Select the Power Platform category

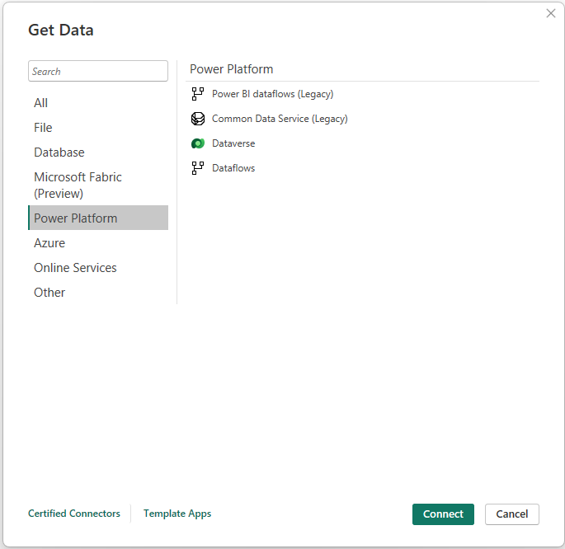pyautogui.click(x=76, y=218)
